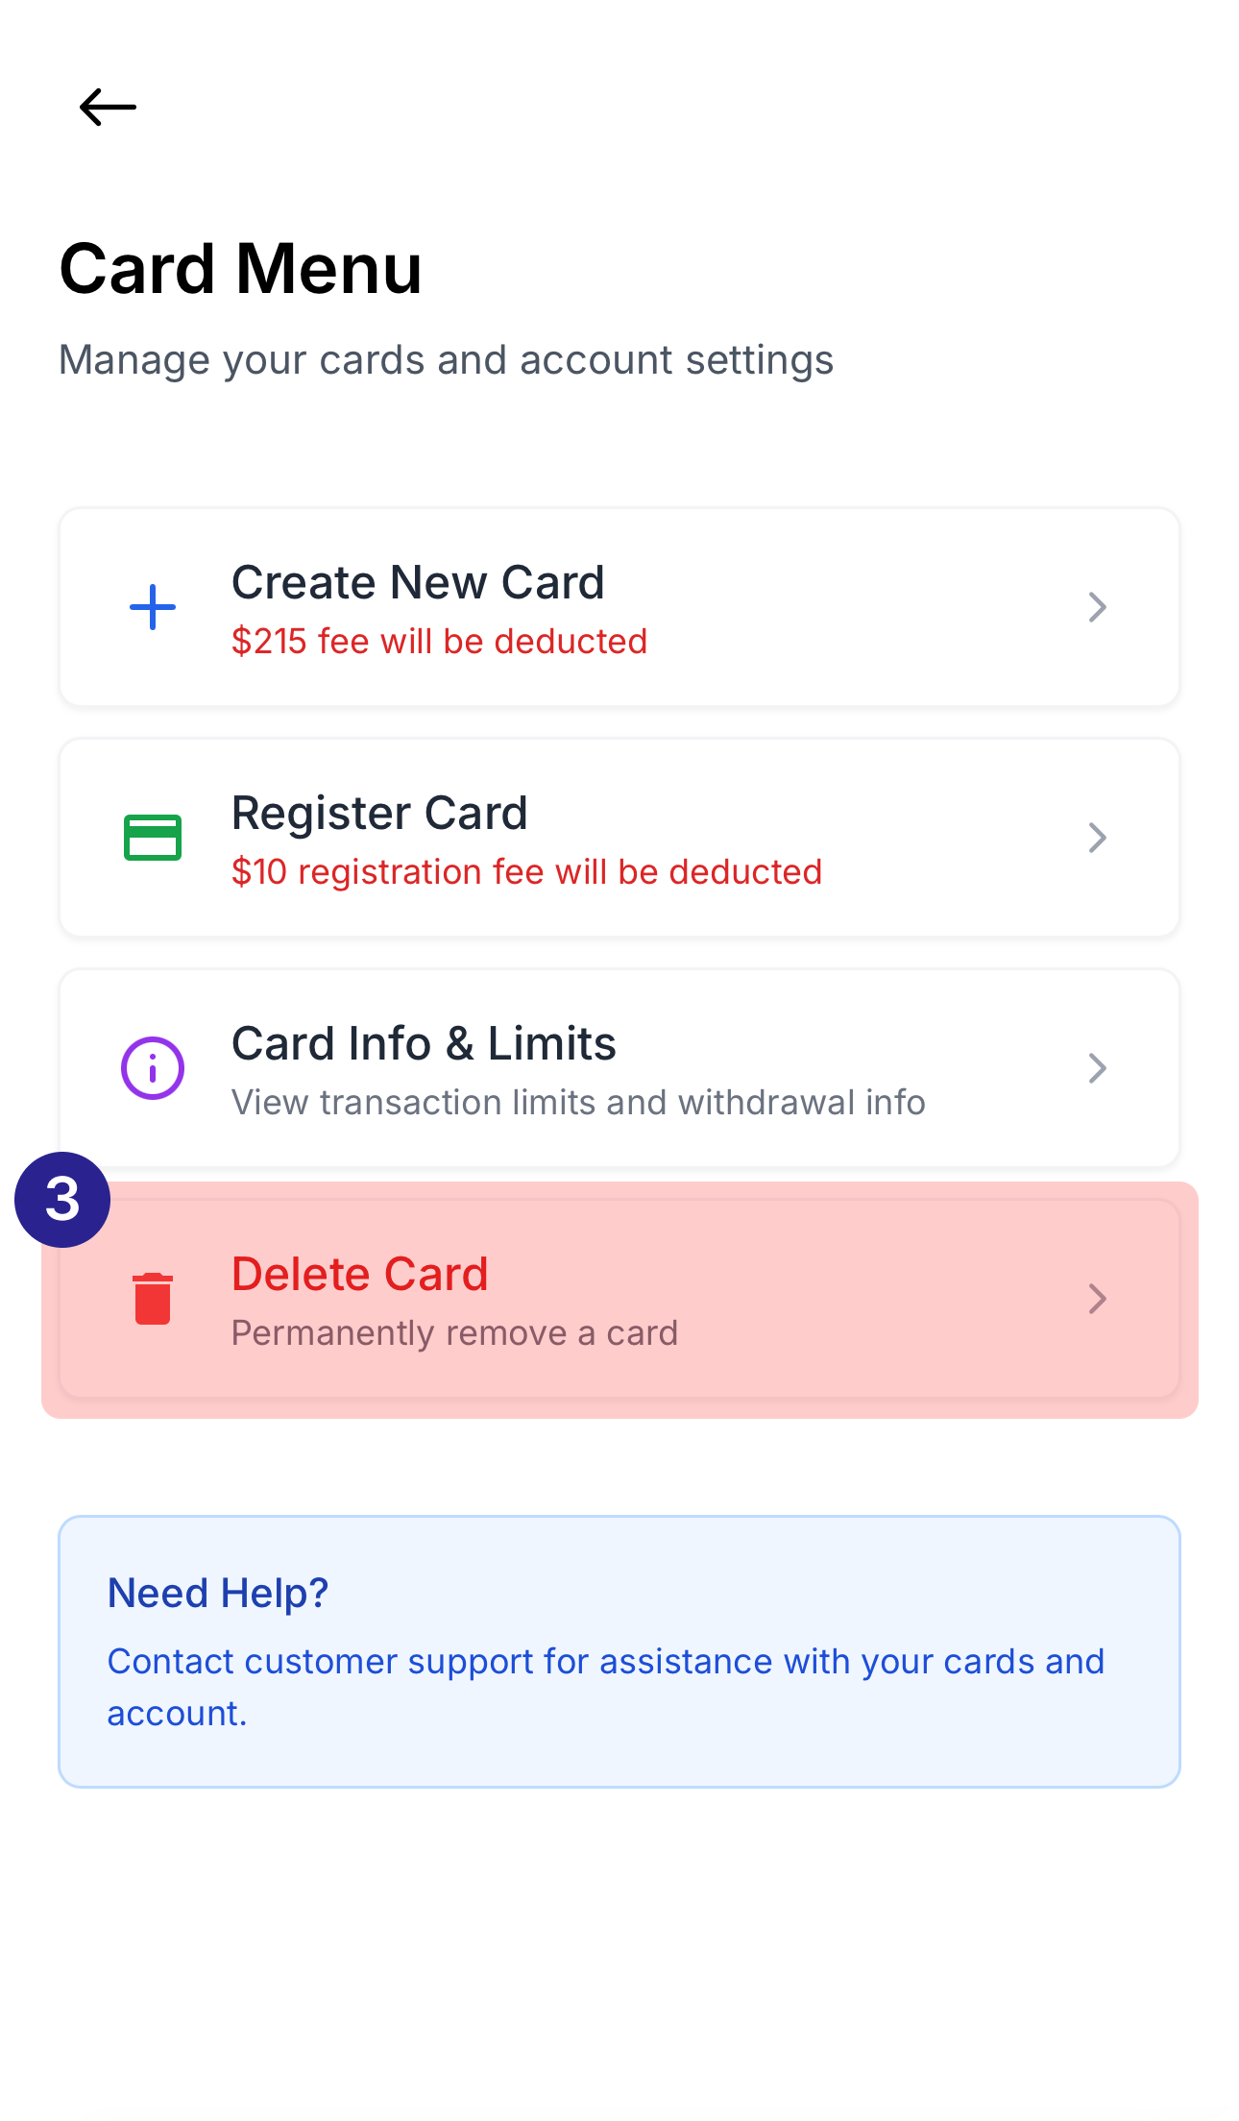Screen dimensions: 1239x2121
Task: Select the Register Card menu item
Action: [379, 814]
